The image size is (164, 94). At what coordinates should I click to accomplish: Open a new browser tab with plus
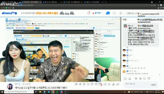106,2
